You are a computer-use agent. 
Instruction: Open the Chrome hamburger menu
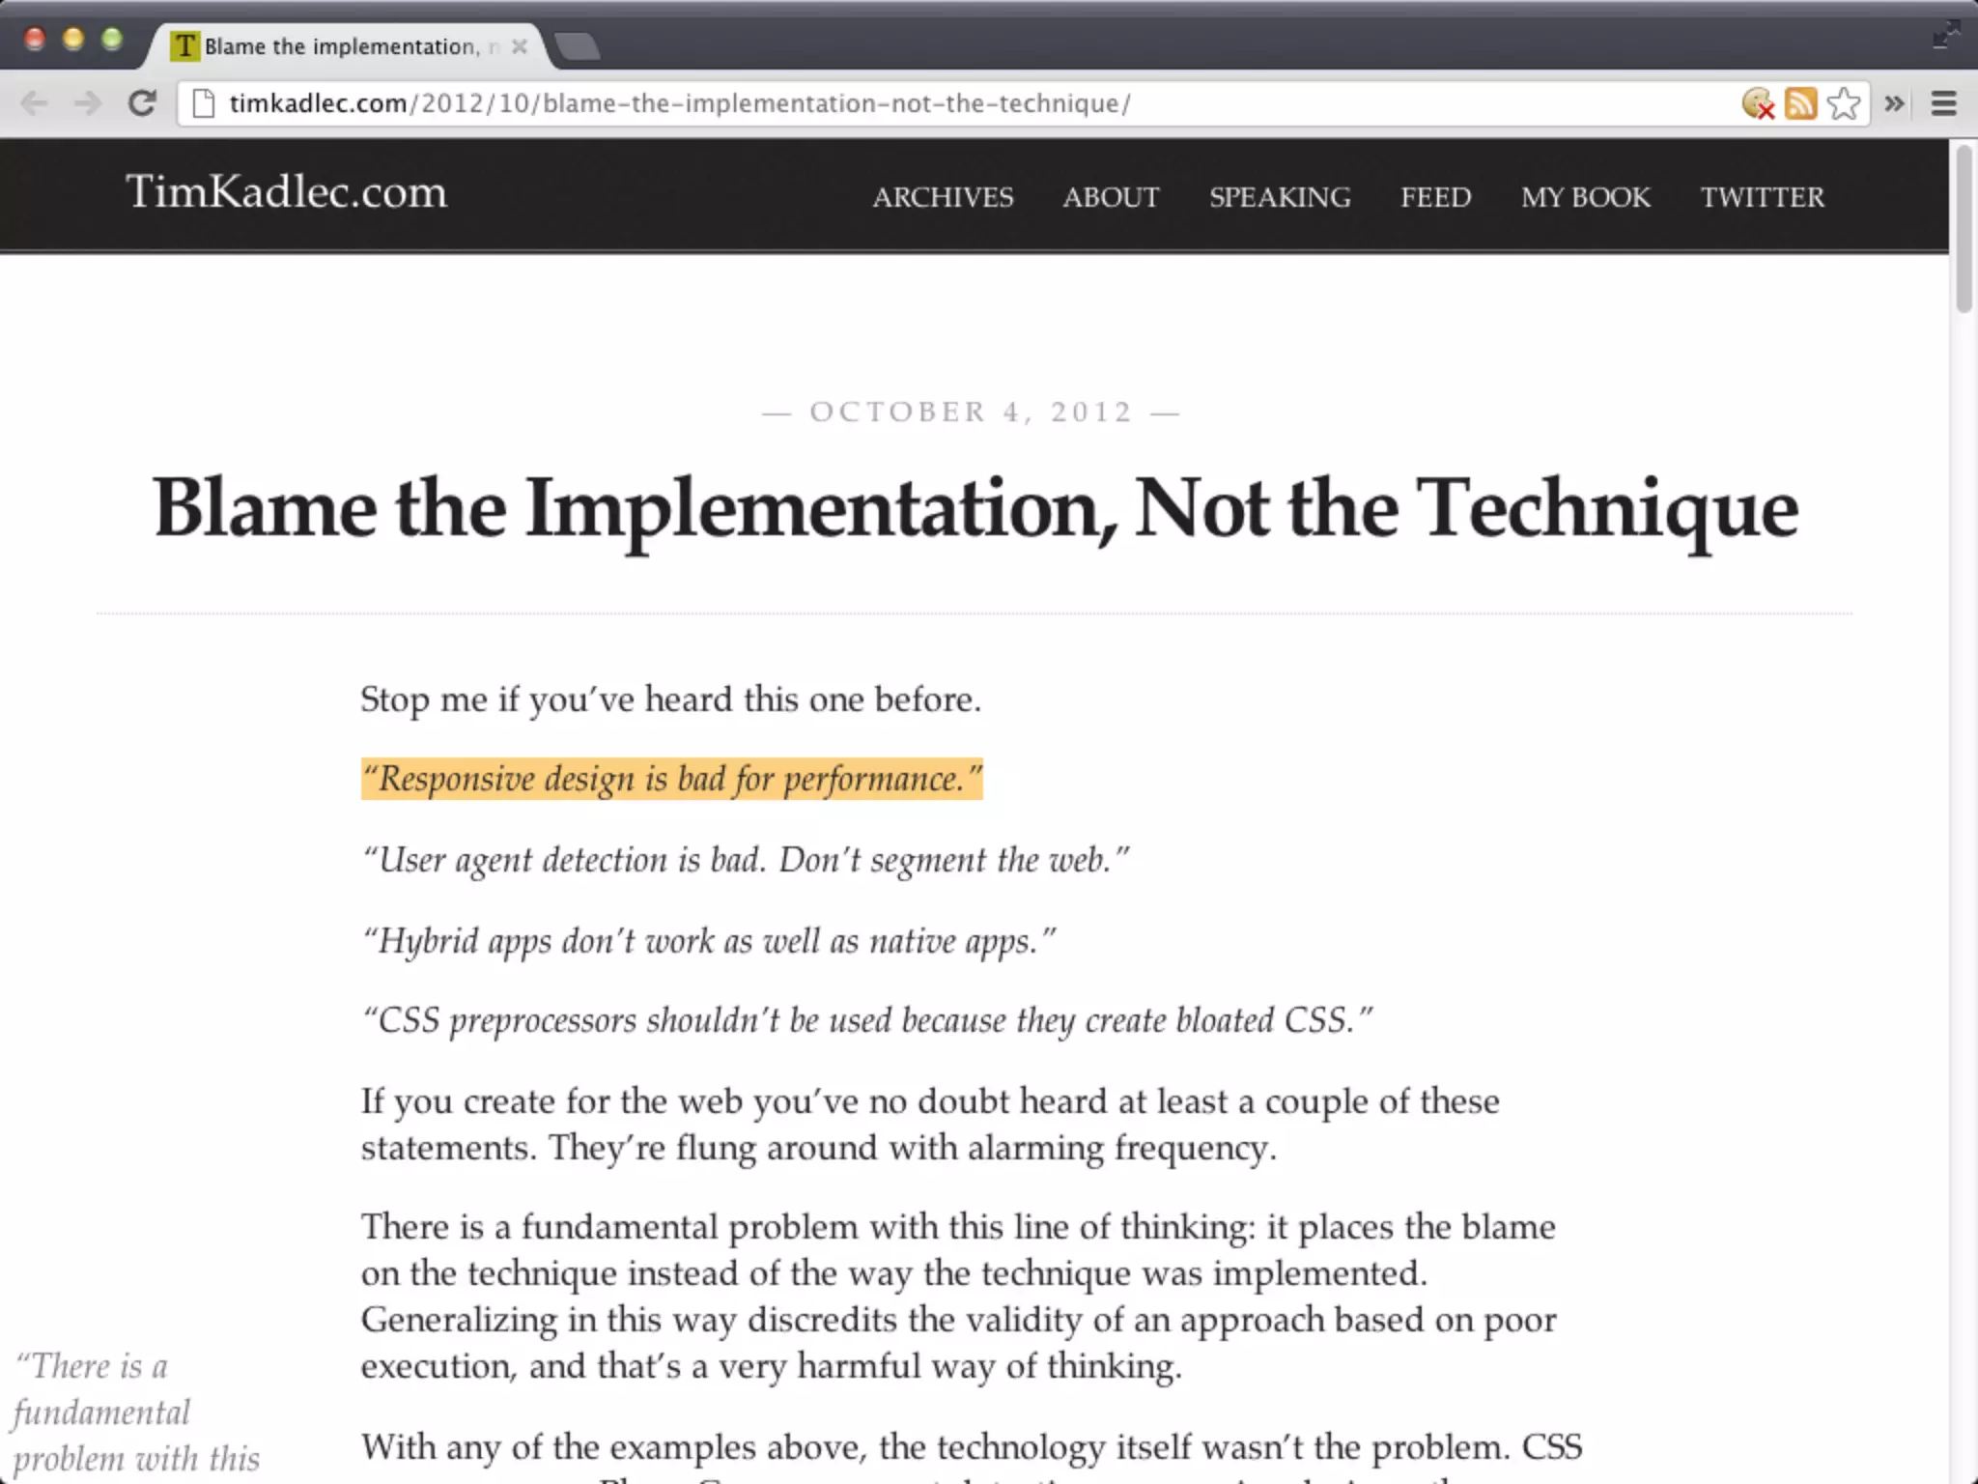coord(1943,103)
